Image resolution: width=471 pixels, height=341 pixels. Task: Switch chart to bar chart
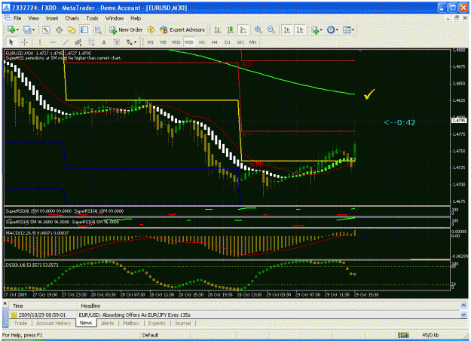218,29
